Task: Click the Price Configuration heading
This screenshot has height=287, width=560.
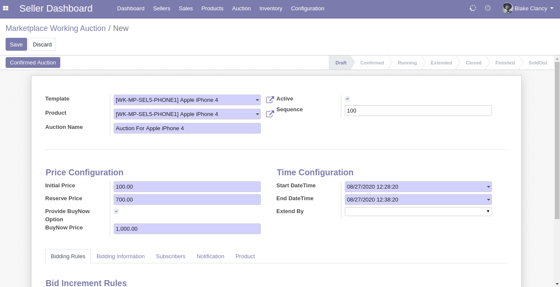Action: tap(84, 172)
